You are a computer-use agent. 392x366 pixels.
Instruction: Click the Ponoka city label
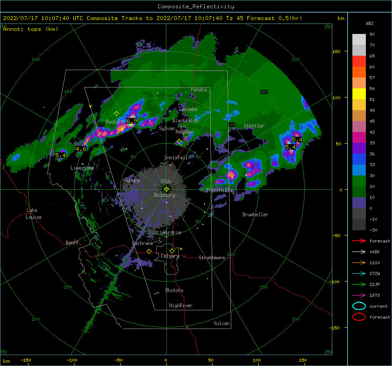click(199, 90)
